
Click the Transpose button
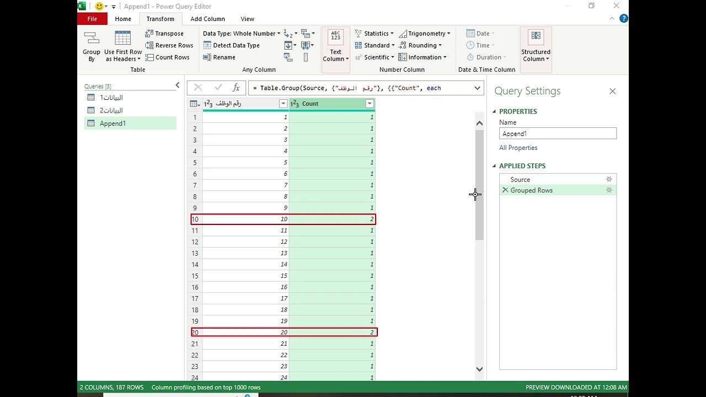point(164,34)
